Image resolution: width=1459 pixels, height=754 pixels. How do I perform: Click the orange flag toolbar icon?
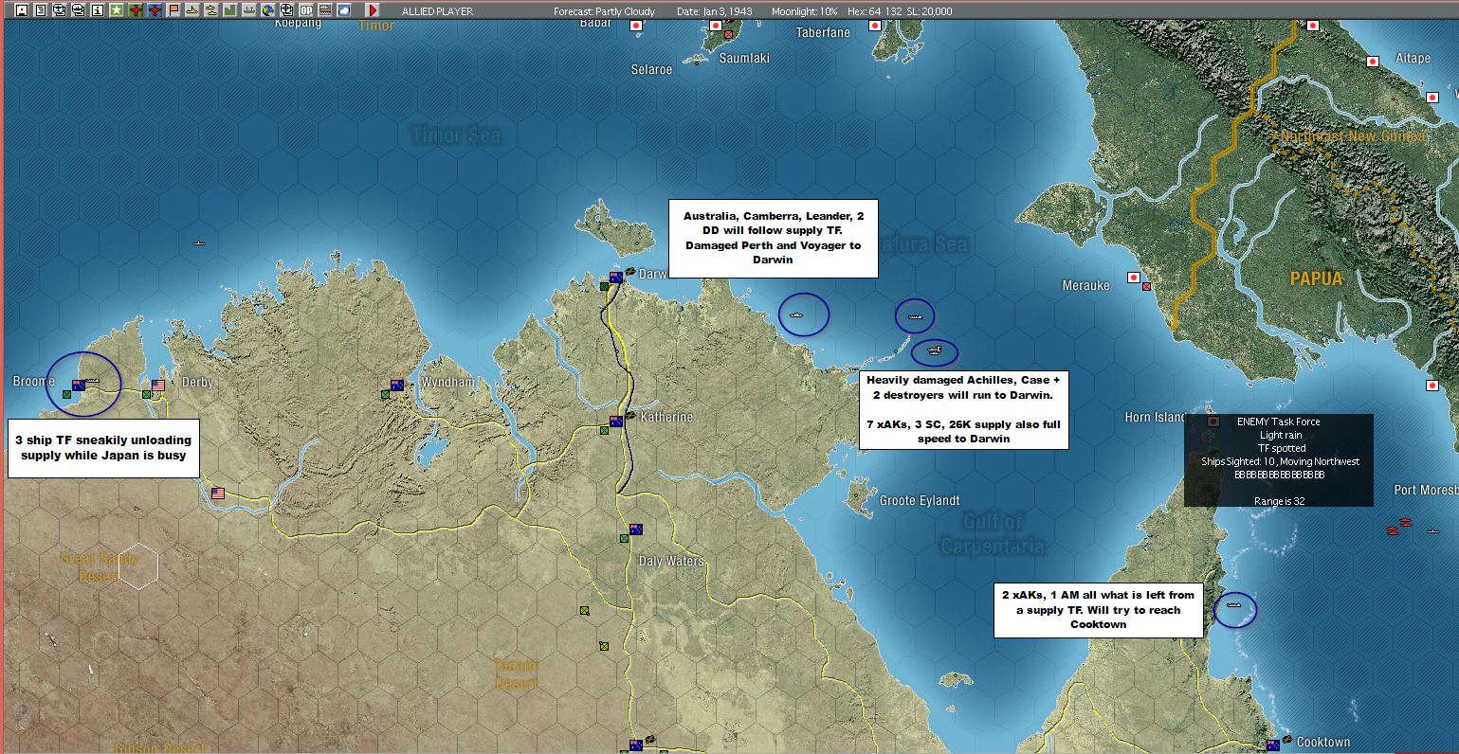pyautogui.click(x=173, y=10)
